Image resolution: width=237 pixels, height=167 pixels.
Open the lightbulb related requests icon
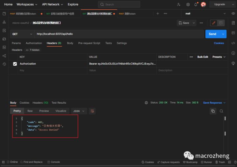(x=233, y=63)
